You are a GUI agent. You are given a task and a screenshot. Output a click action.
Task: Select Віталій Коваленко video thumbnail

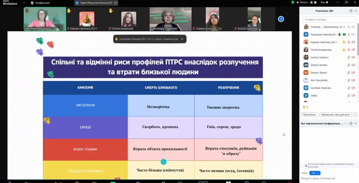254,19
